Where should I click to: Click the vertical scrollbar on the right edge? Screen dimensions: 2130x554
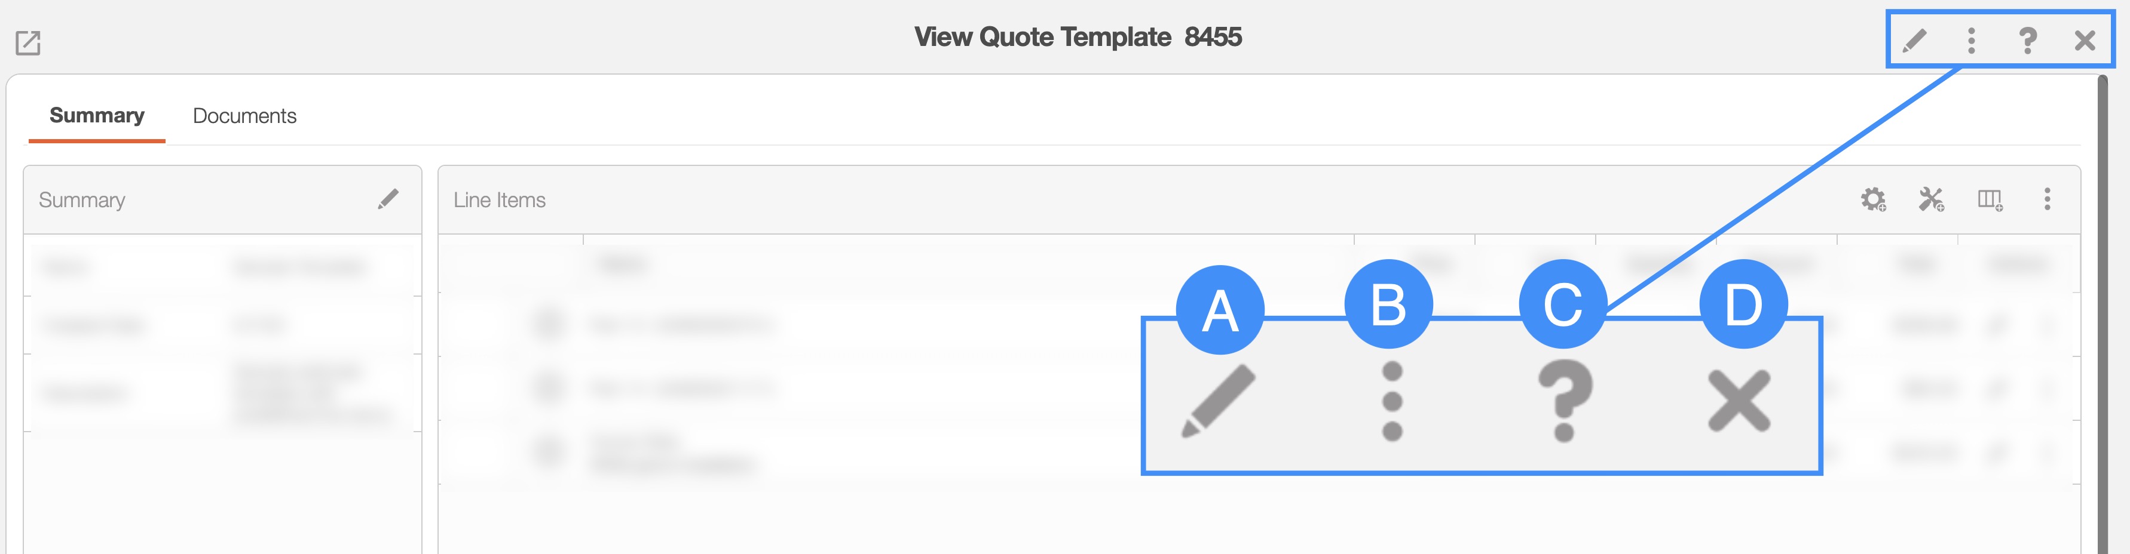pyautogui.click(x=2102, y=314)
